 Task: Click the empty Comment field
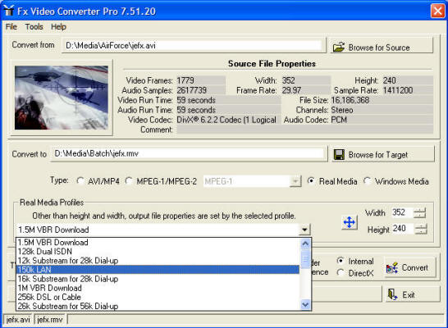[304, 130]
